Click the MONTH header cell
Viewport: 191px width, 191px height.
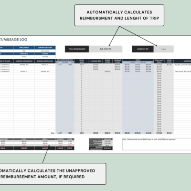pyautogui.click(x=45, y=54)
